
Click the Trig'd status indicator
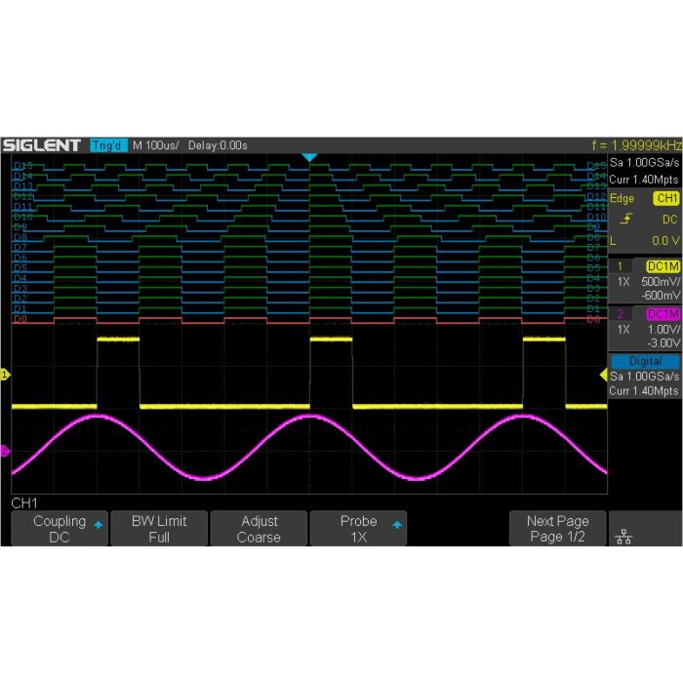(108, 145)
